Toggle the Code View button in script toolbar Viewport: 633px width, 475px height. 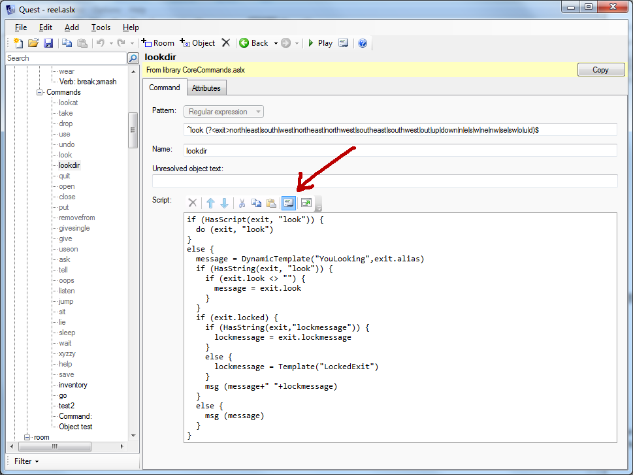(289, 203)
